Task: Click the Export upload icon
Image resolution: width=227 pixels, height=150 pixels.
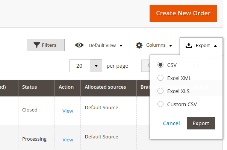Action: tap(189, 46)
